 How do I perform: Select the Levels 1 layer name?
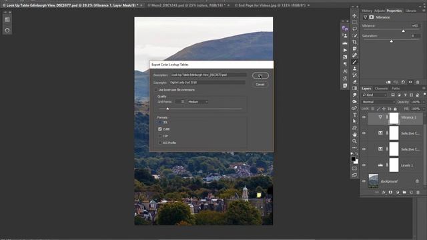406,165
